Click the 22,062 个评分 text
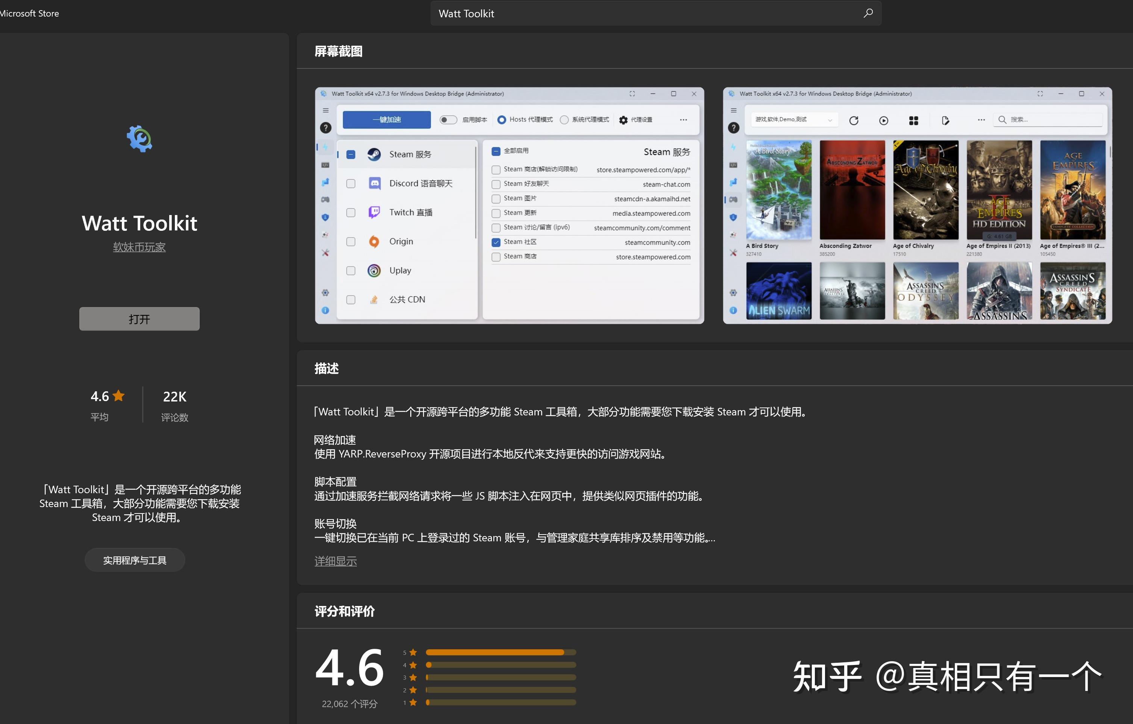The width and height of the screenshot is (1133, 724). click(x=350, y=704)
